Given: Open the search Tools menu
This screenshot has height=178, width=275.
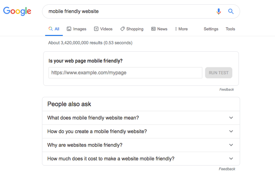Looking at the screenshot, I should 230,29.
